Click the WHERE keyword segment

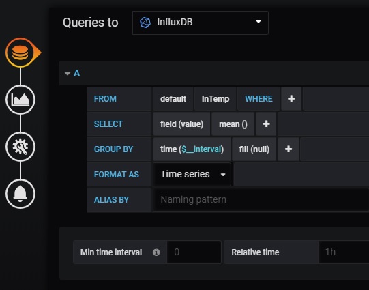point(259,99)
